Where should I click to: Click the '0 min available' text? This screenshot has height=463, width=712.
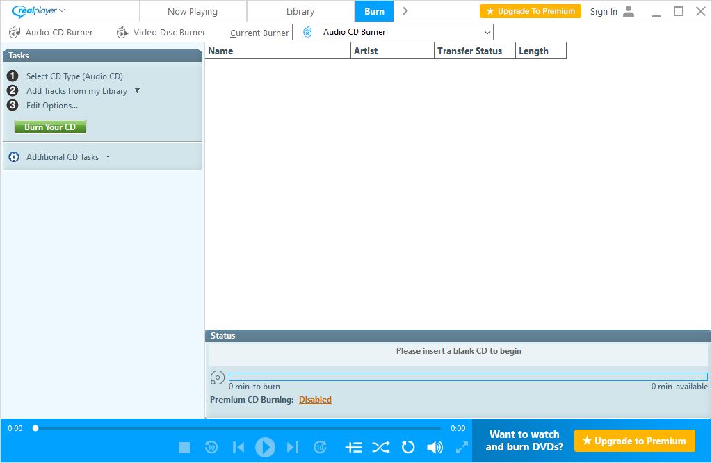coord(679,387)
